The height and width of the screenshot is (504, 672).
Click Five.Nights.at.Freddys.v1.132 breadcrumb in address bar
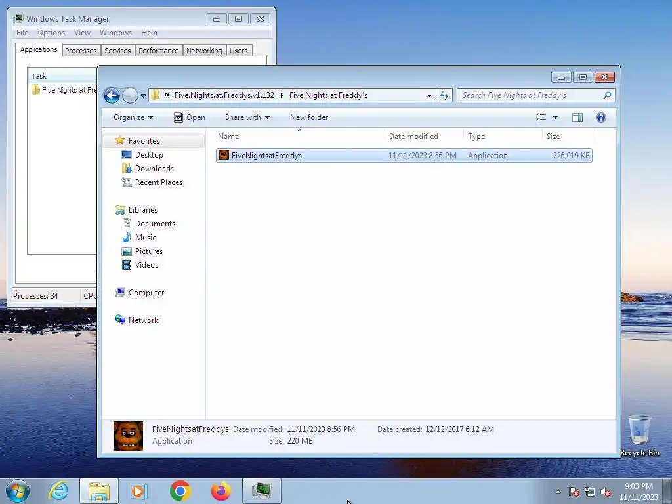pyautogui.click(x=224, y=95)
